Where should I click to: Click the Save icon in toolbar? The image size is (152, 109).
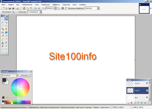pyautogui.click(x=10, y=8)
